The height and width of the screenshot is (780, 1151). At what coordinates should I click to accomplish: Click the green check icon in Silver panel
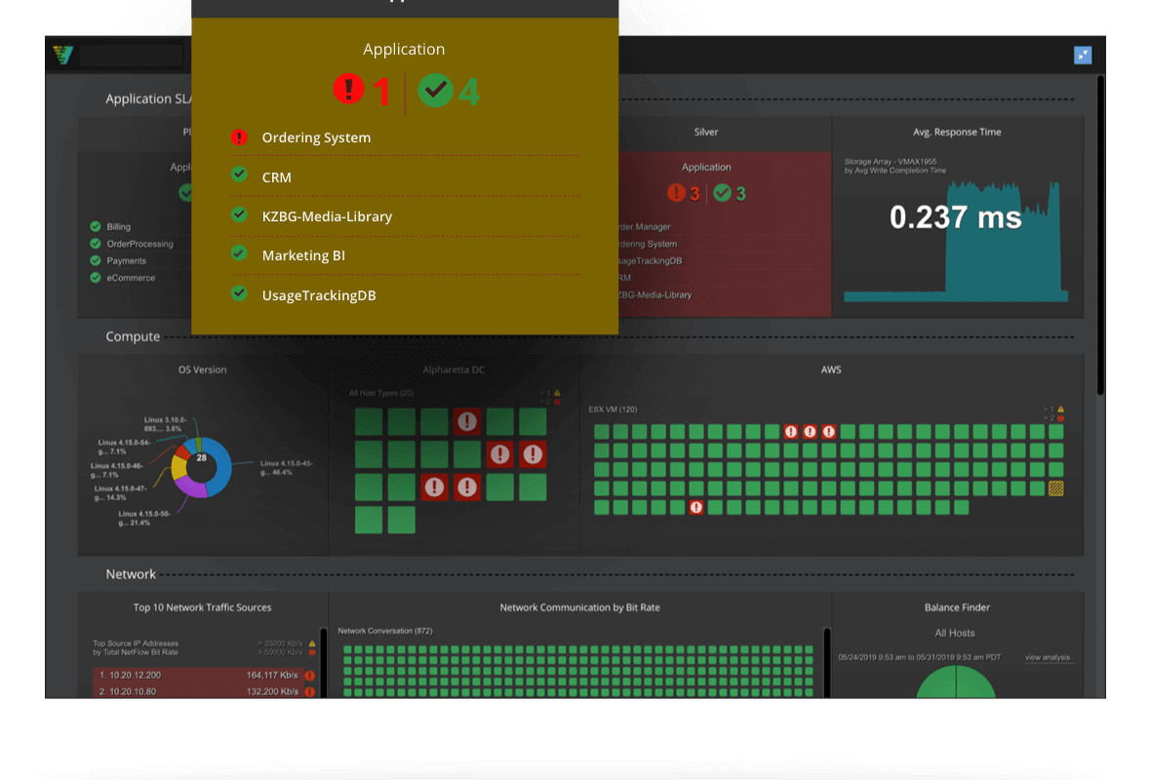click(x=723, y=193)
